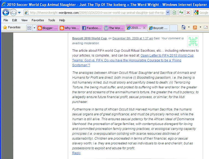Open the Edit menu
This screenshot has height=159, width=209.
point(15,20)
